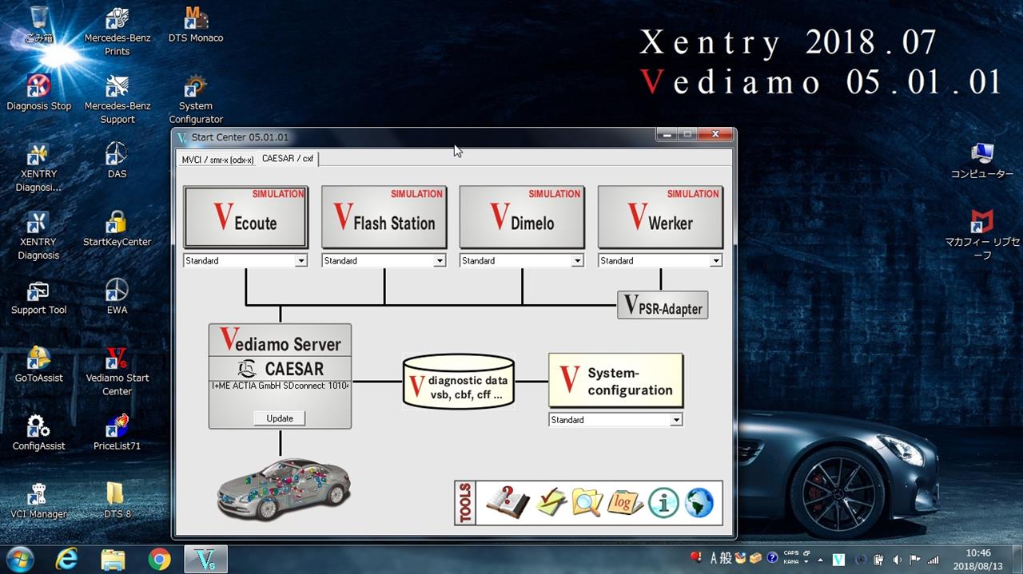Click the taskbar clock showing 10:46

[978, 560]
